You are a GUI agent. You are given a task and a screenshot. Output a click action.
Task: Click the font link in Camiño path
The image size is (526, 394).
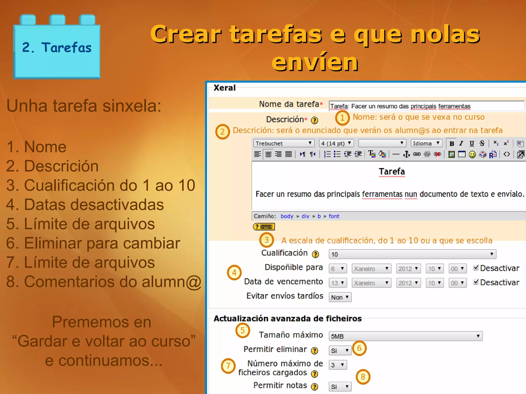pos(334,216)
